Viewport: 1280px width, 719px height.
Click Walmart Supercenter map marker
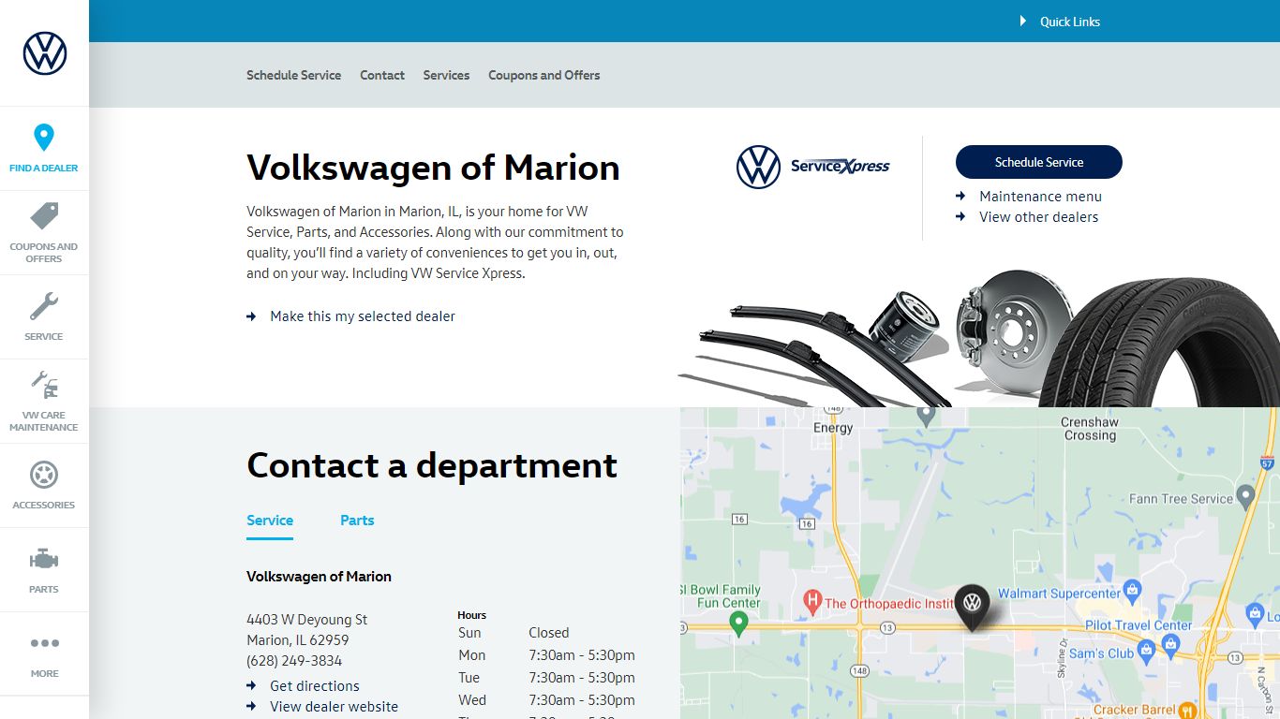1132,590
